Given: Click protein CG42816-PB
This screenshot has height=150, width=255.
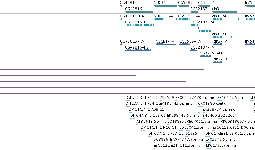Looking at the screenshot, I should (x=137, y=47).
